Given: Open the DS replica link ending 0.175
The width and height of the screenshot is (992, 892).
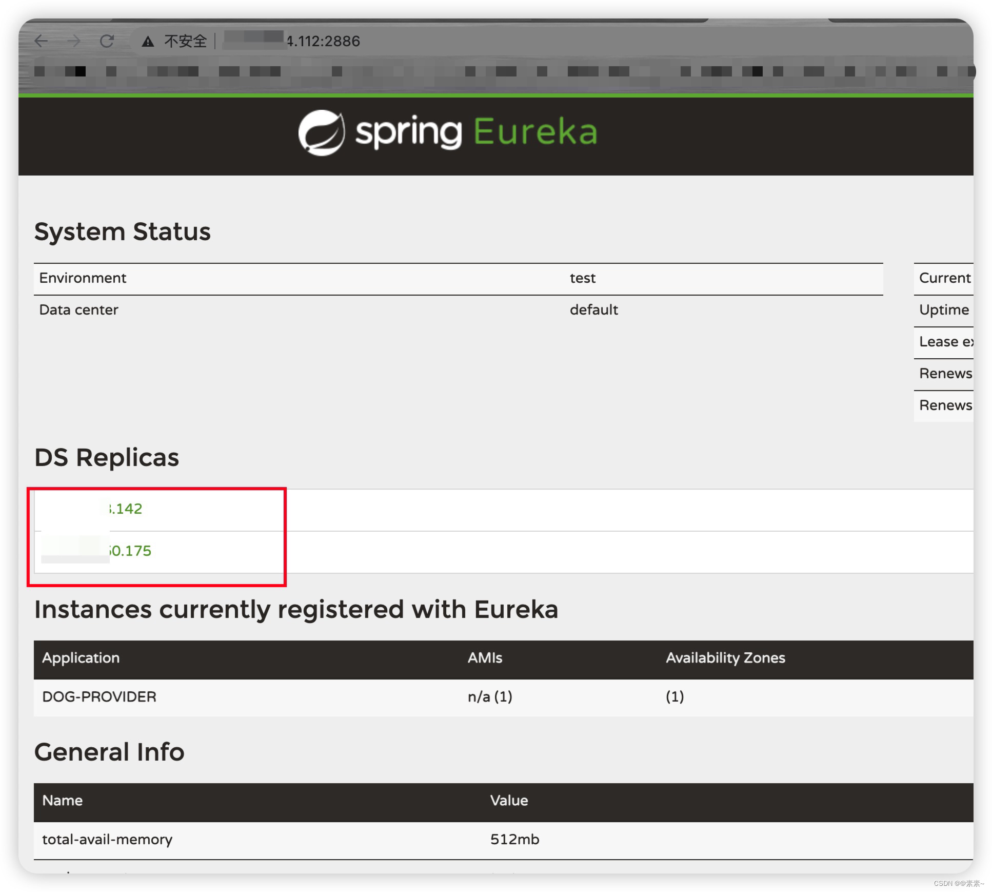Looking at the screenshot, I should pyautogui.click(x=129, y=551).
